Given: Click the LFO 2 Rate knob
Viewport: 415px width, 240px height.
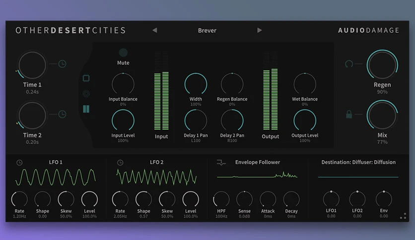Looking at the screenshot, I should pos(120,199).
